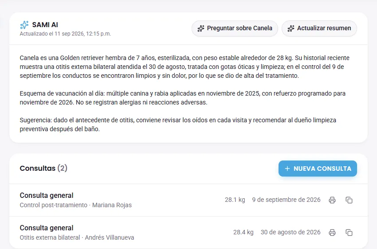Click the date 9 de septiembre de 2026
The image size is (377, 249).
tap(286, 200)
